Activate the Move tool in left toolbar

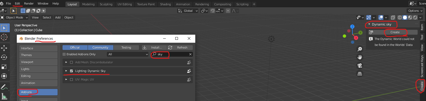[x=4, y=48]
